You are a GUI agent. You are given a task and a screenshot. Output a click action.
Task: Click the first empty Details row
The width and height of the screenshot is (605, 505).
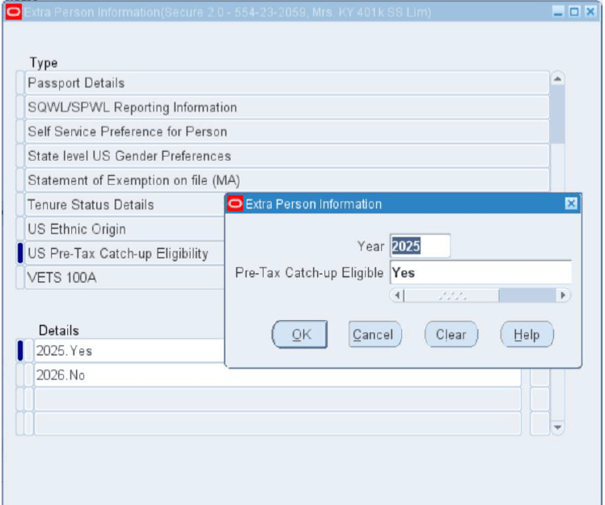pyautogui.click(x=277, y=399)
